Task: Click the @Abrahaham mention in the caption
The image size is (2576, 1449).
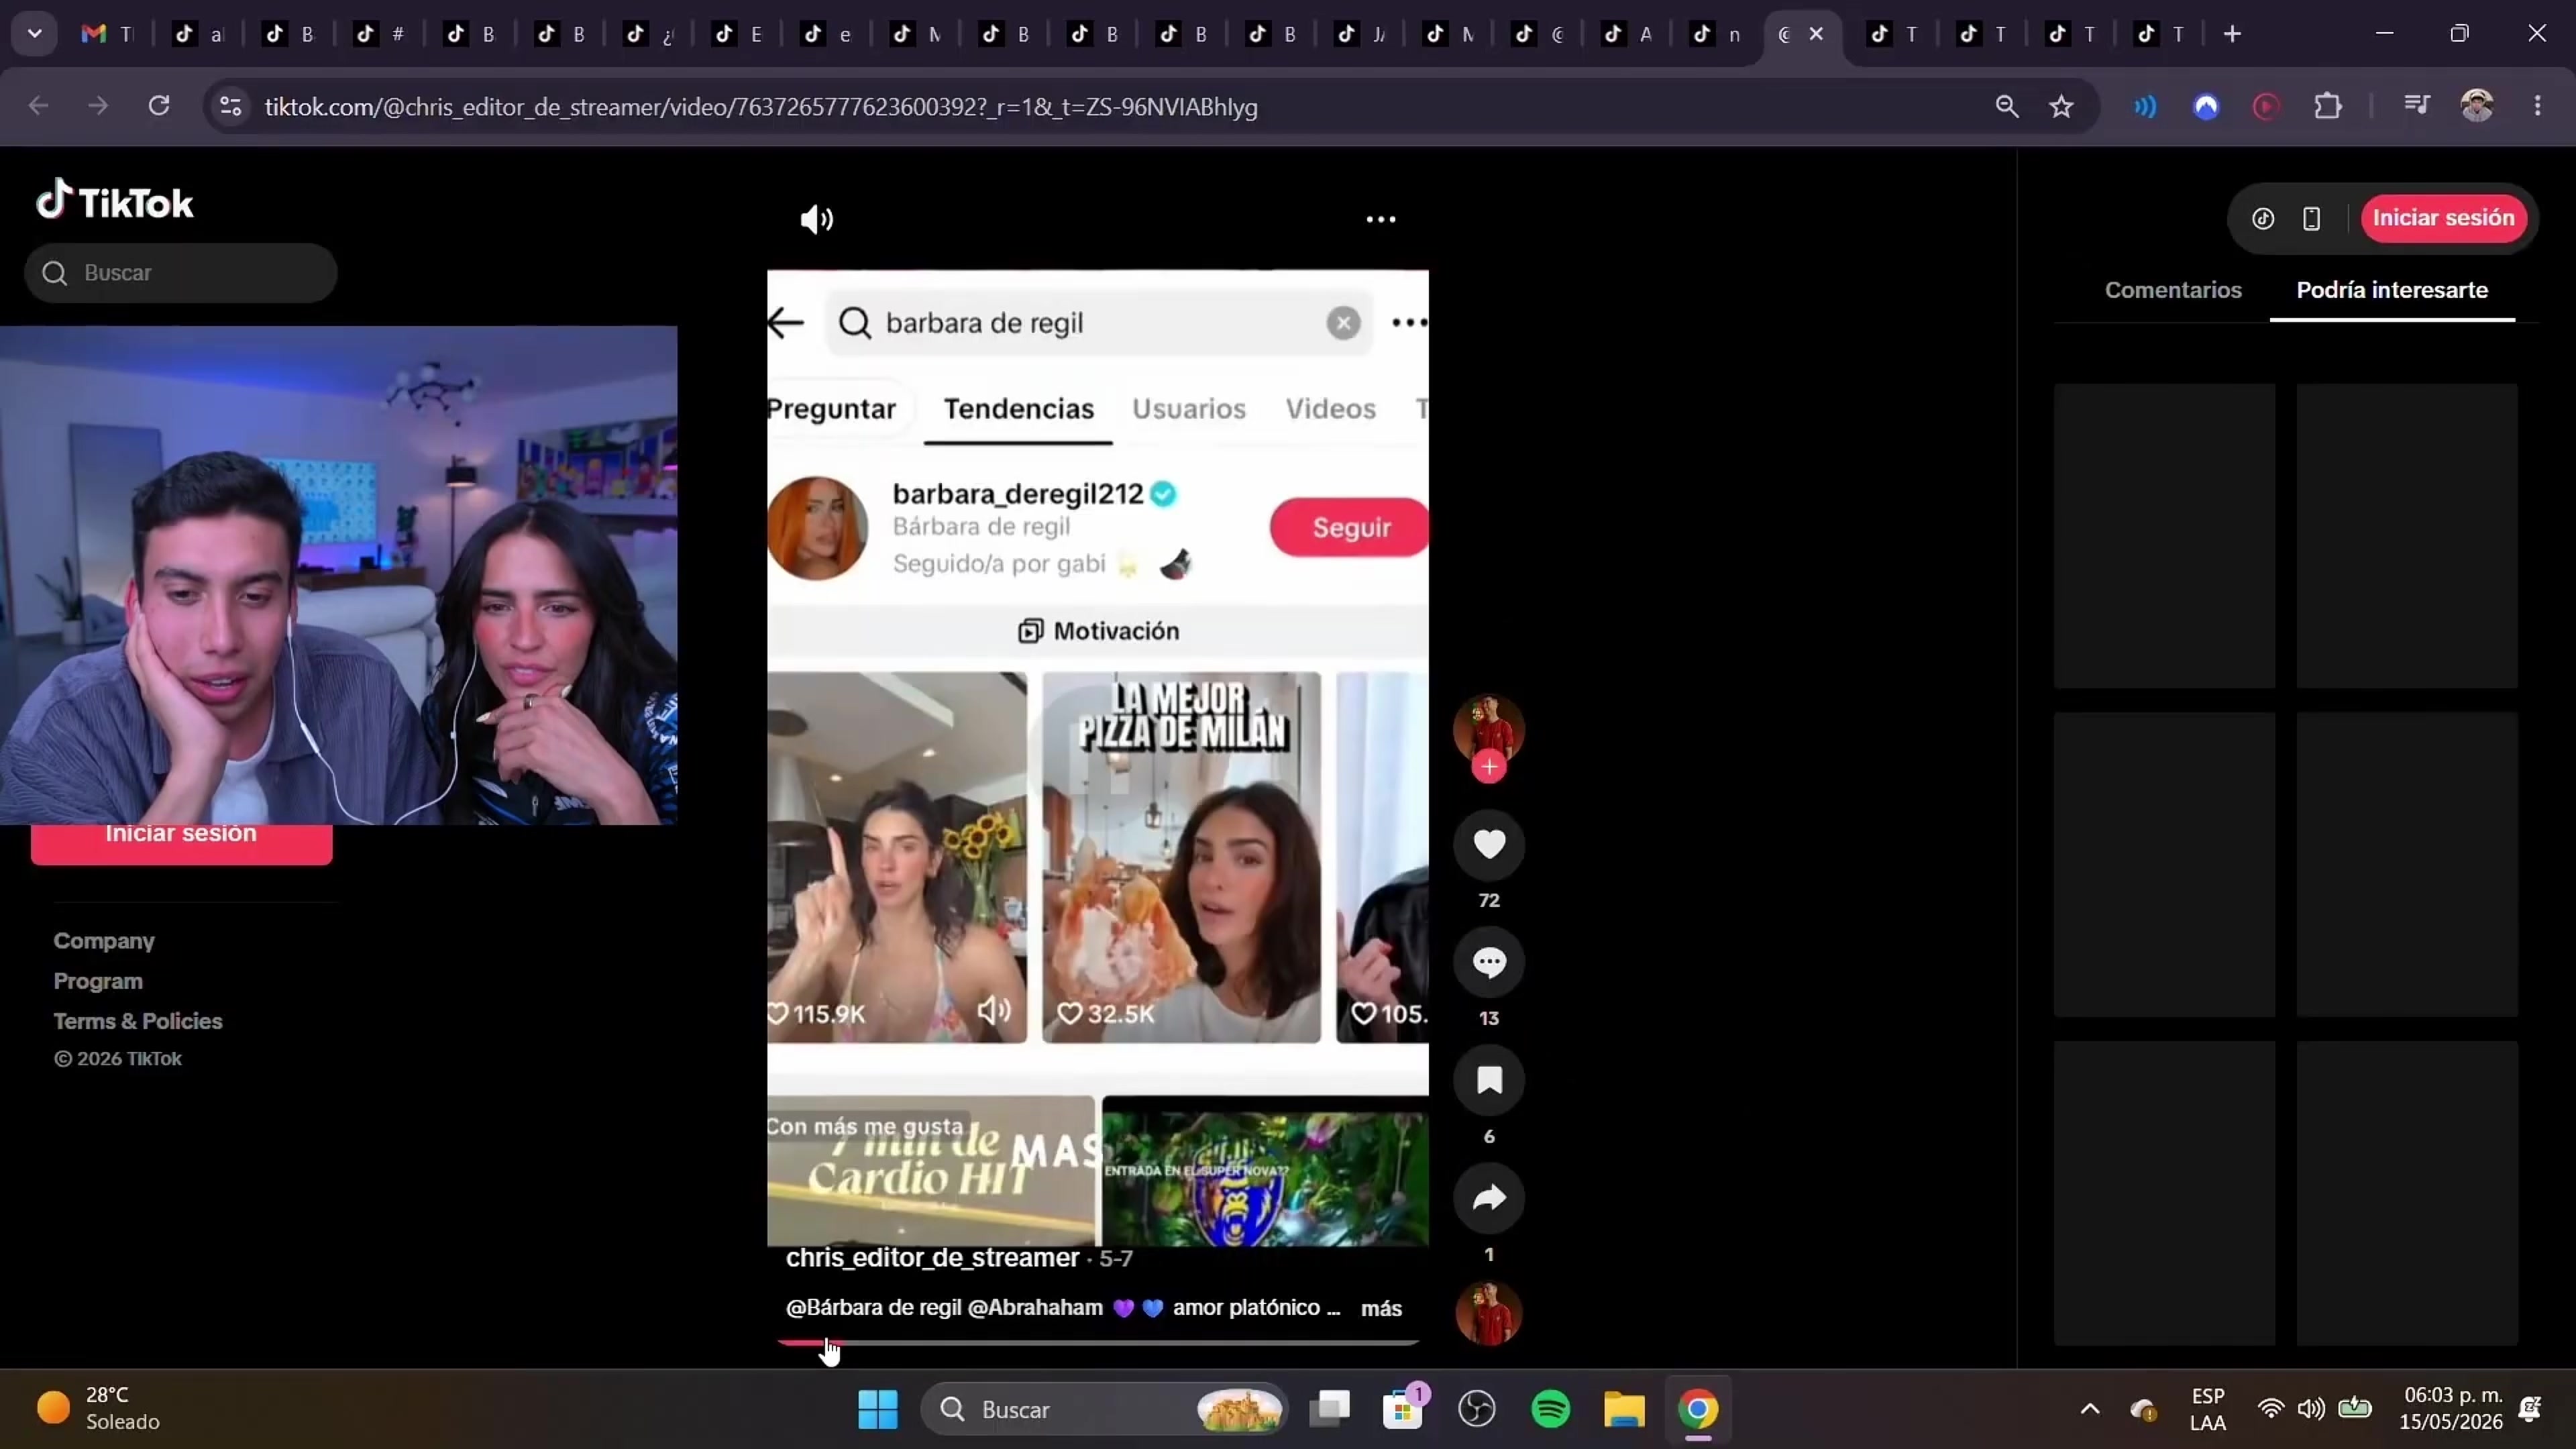Action: pos(1035,1308)
